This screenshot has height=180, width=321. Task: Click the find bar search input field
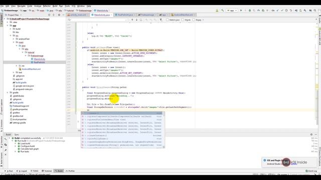point(98,20)
